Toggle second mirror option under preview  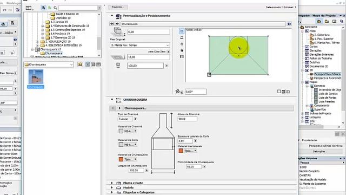point(283,92)
